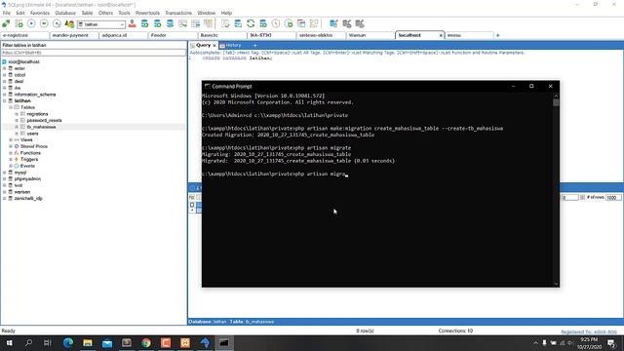Add new query tab with plus button
Image resolution: width=624 pixels, height=351 pixels.
click(x=255, y=46)
